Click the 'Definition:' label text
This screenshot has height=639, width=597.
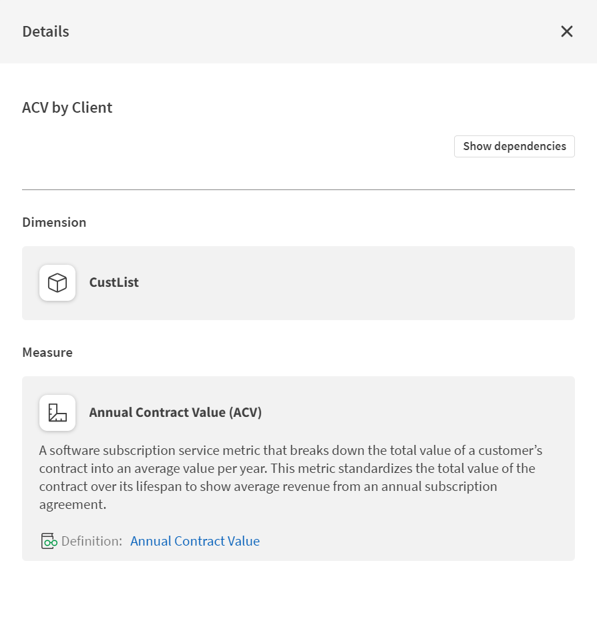[91, 541]
